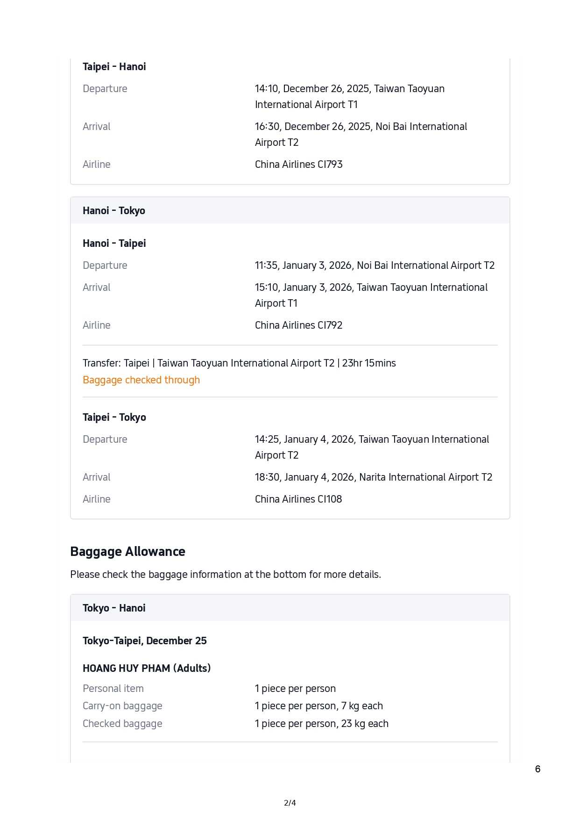Click the China Airlines CI108 flight number

pyautogui.click(x=298, y=499)
